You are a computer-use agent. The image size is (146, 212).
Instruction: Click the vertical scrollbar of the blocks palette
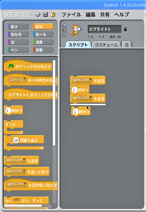pos(54,103)
